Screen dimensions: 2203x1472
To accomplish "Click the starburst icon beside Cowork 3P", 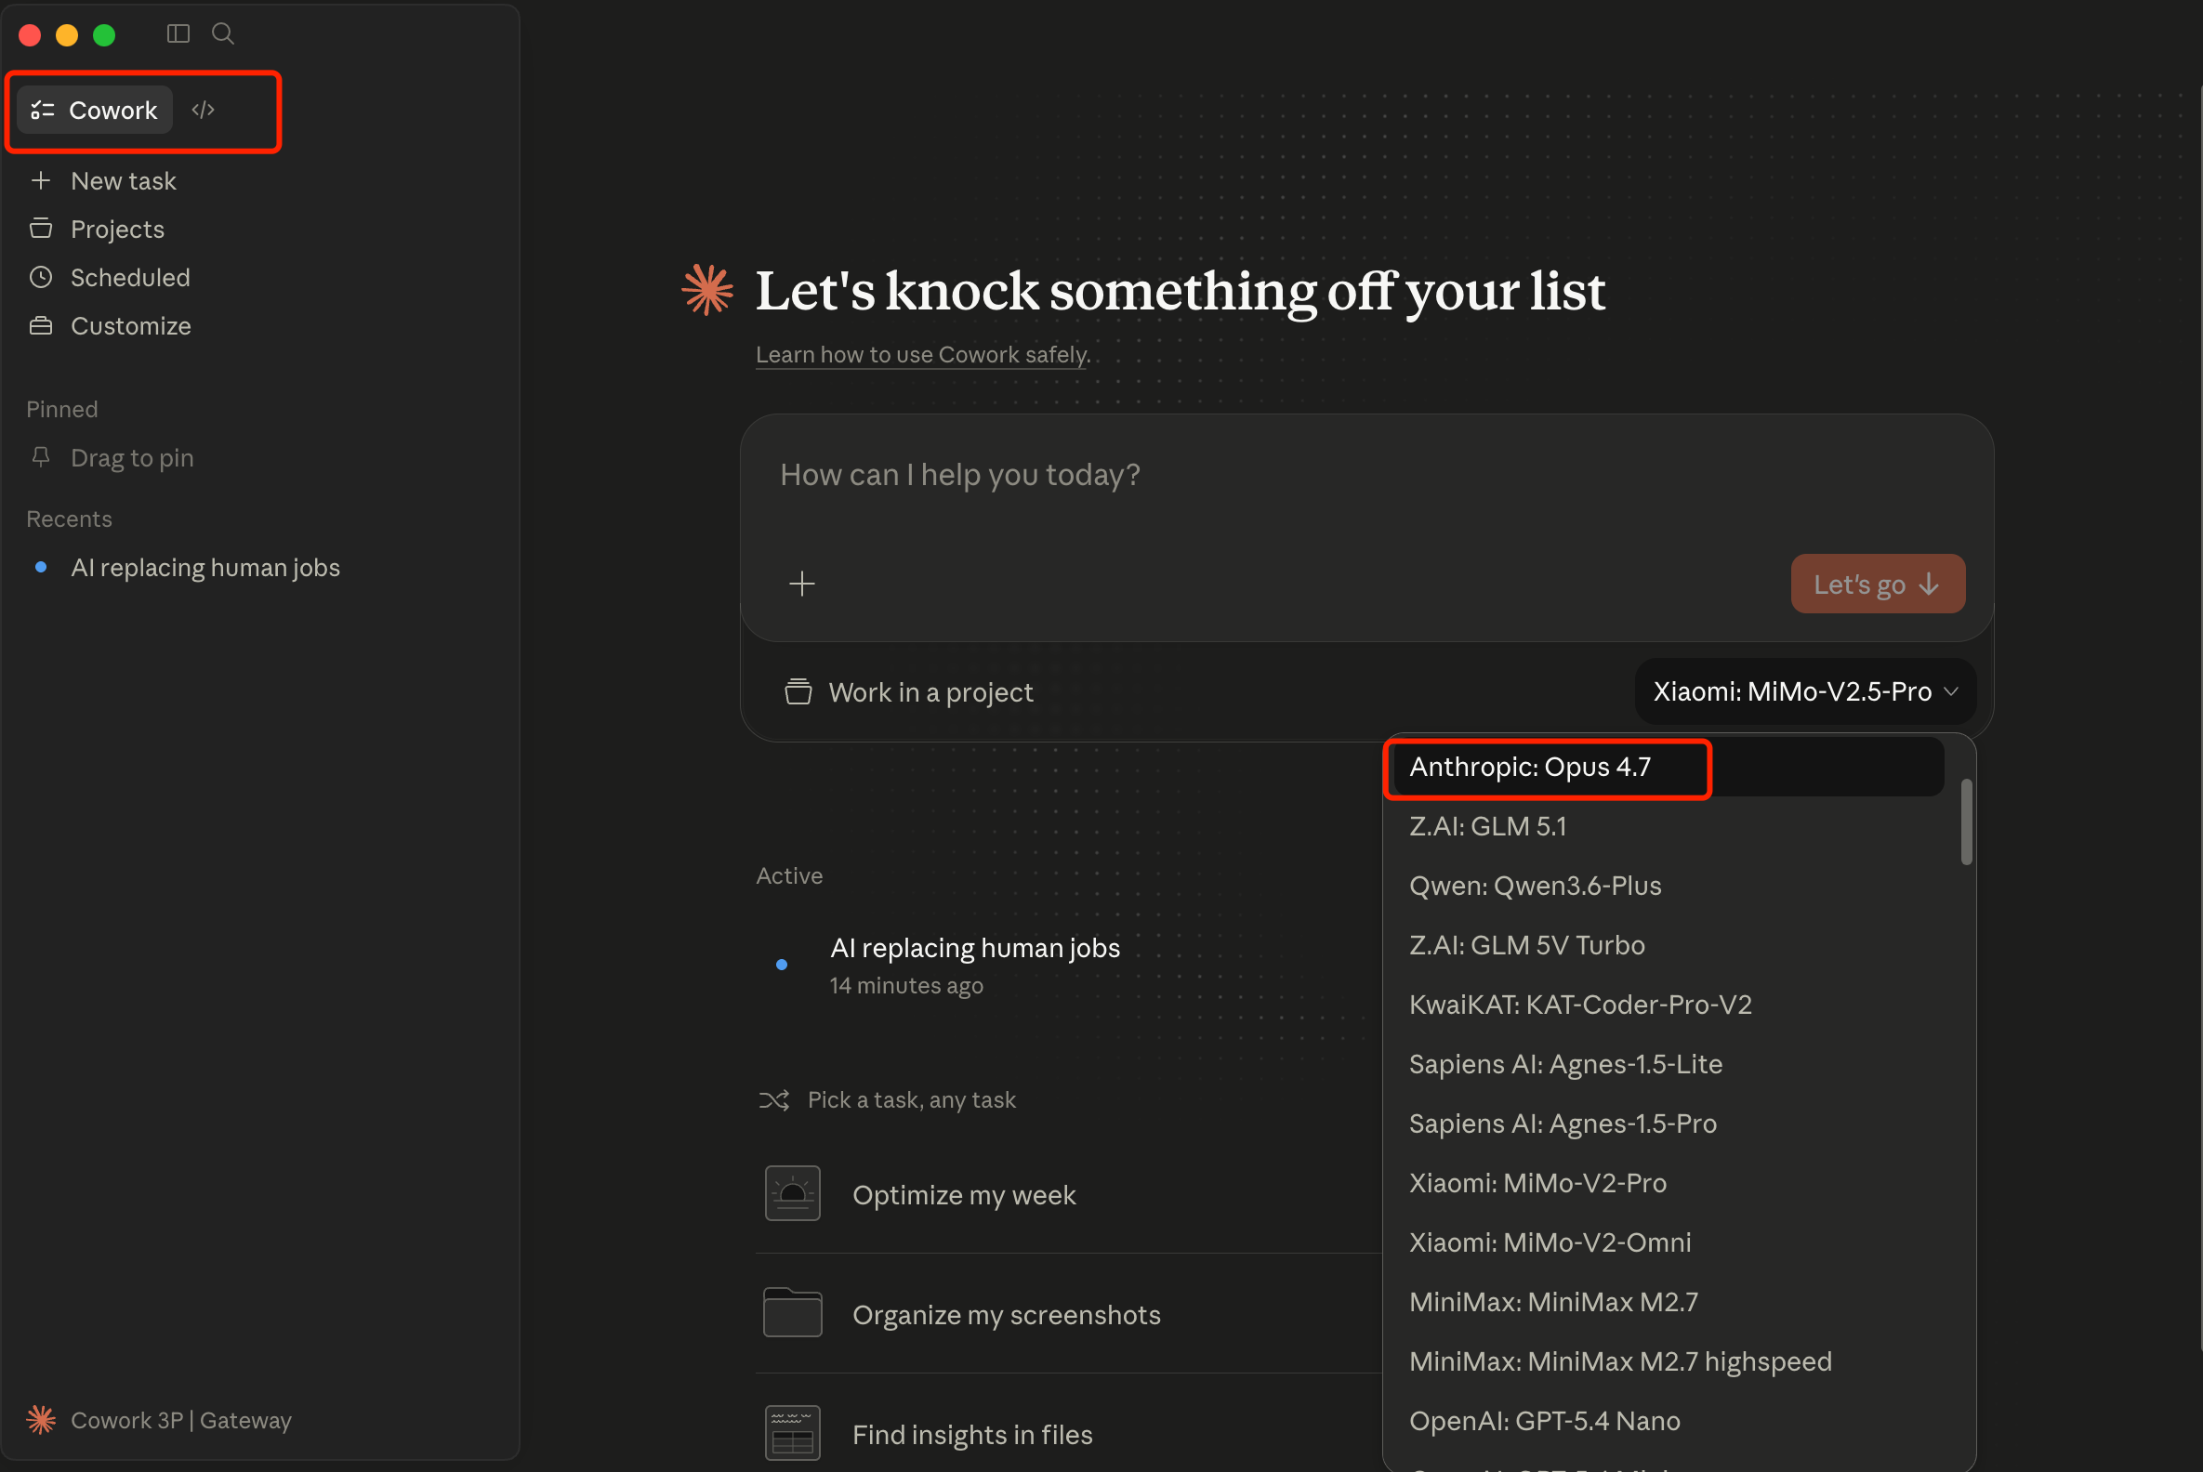I will [41, 1419].
